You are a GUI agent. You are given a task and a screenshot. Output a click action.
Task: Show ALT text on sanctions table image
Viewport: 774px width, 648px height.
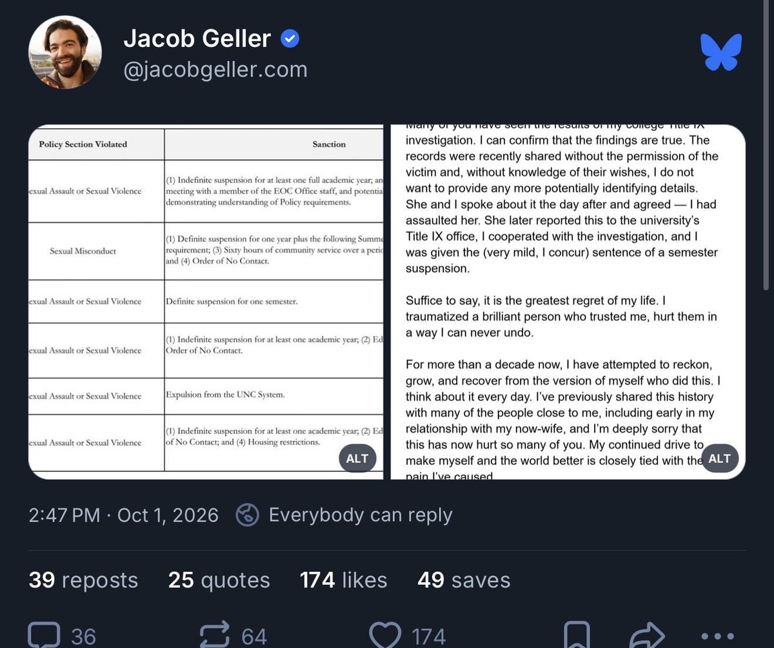pyautogui.click(x=357, y=458)
